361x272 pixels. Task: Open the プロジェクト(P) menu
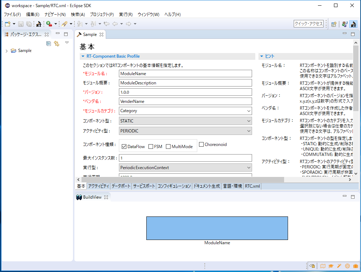click(102, 14)
